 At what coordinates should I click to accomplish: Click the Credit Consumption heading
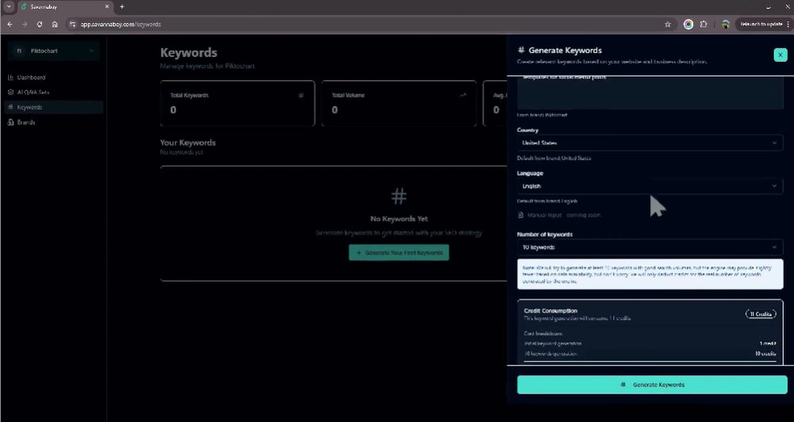(550, 311)
